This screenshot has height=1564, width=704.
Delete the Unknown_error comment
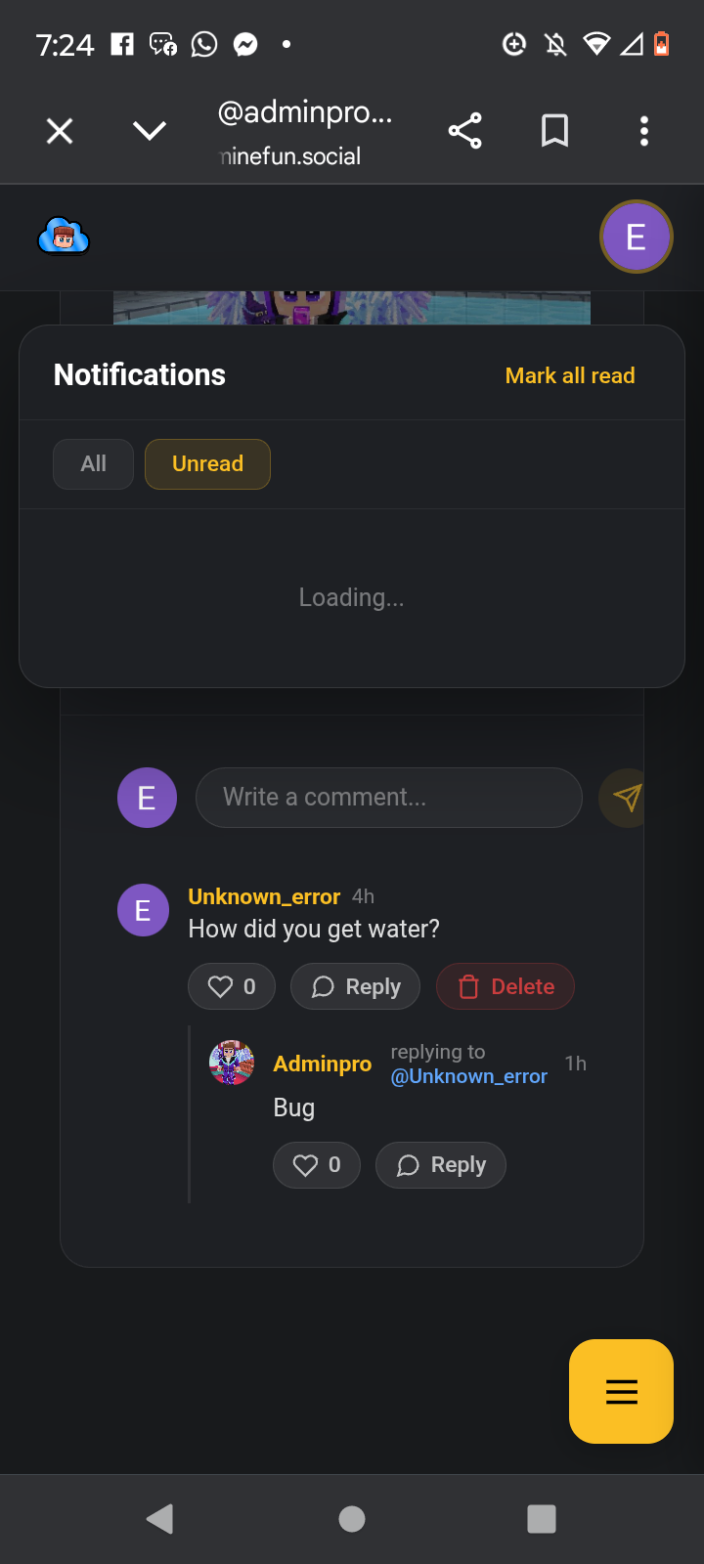[506, 986]
